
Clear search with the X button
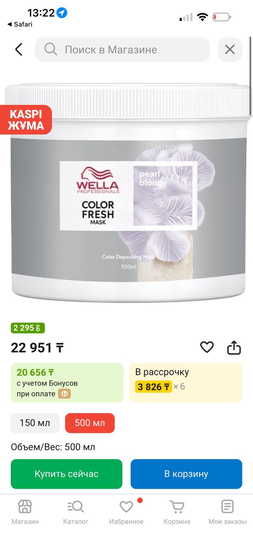click(230, 49)
